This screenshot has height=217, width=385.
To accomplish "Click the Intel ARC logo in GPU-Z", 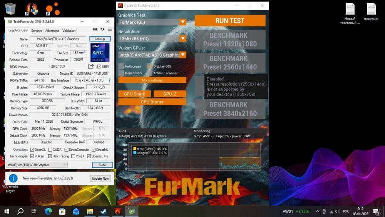I will pos(100,53).
